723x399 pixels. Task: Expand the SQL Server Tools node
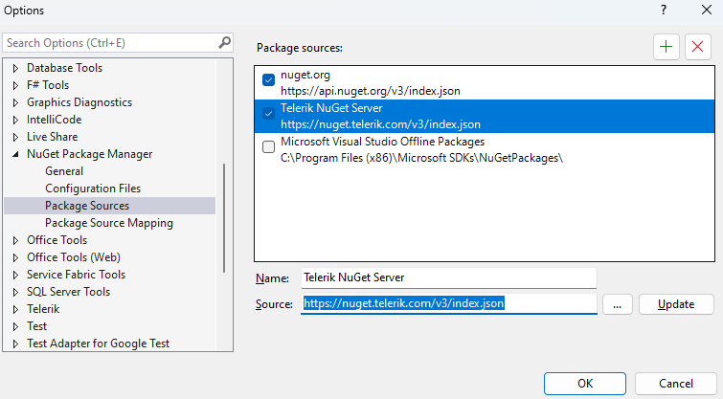click(15, 292)
